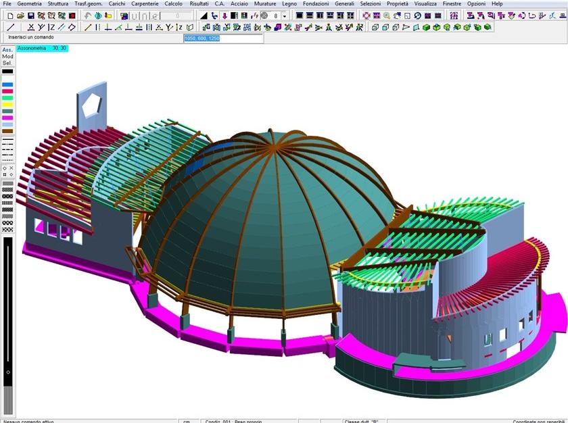Open the dropdown next to value 8
This screenshot has width=568, height=423.
(285, 16)
